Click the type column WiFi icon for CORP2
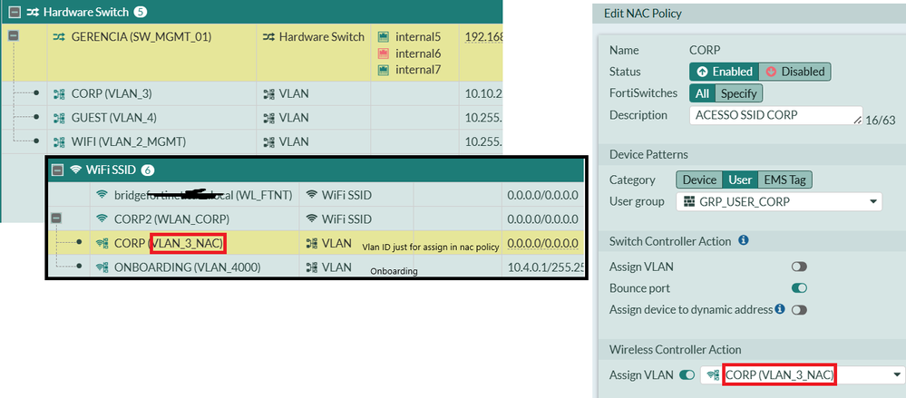The height and width of the screenshot is (398, 906). click(311, 218)
